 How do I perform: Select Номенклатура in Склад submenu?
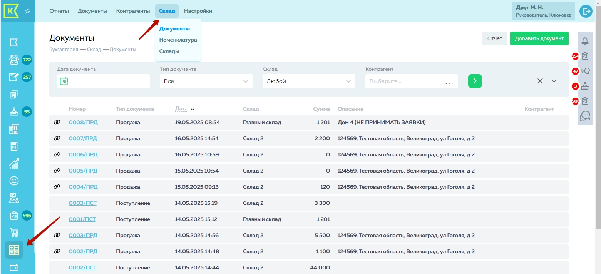pos(178,40)
